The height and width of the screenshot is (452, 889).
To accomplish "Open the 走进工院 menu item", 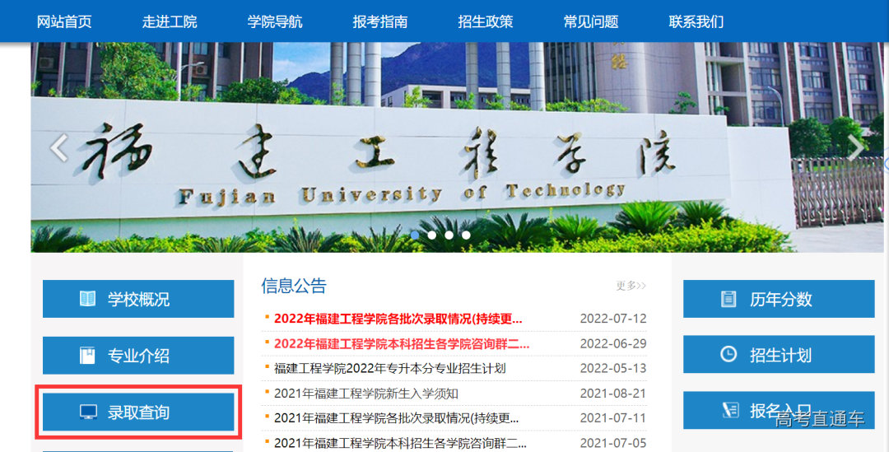I will tap(170, 22).
